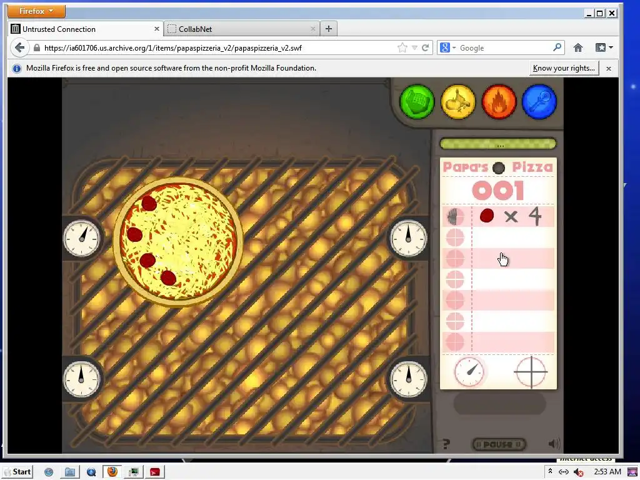Pause the game with the Pause button

click(x=499, y=444)
